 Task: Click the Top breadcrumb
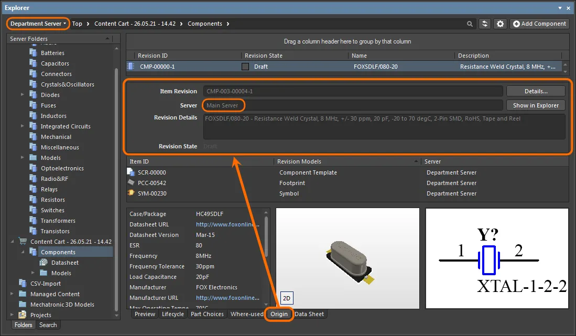(x=77, y=24)
